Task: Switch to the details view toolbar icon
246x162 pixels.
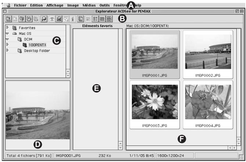Action: pyautogui.click(x=109, y=19)
